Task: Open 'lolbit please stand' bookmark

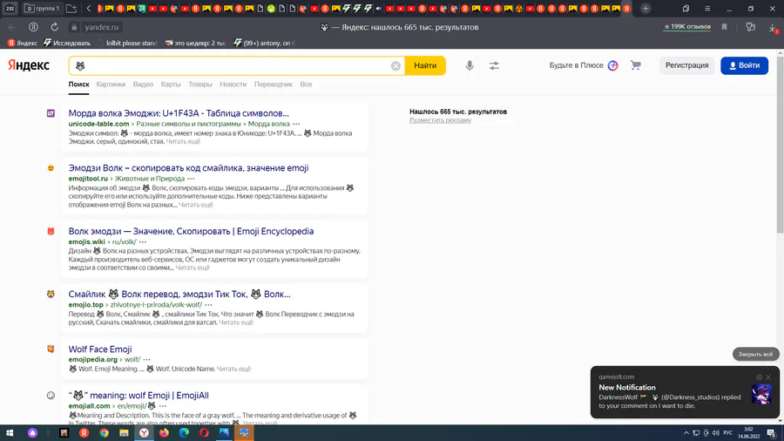Action: coord(127,43)
